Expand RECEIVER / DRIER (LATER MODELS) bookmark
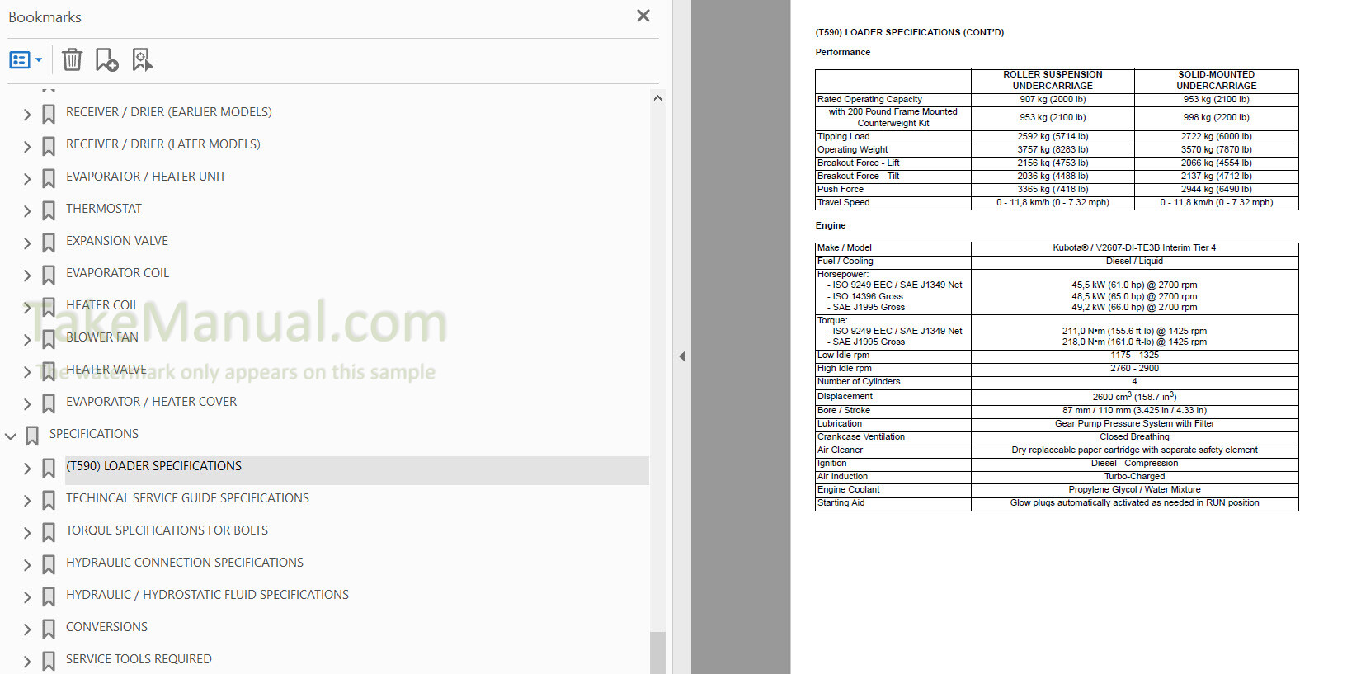Viewport: 1347px width, 674px height. pos(27,147)
